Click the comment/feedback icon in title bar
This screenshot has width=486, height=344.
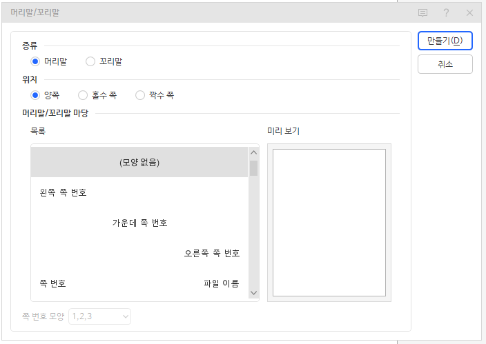(422, 12)
